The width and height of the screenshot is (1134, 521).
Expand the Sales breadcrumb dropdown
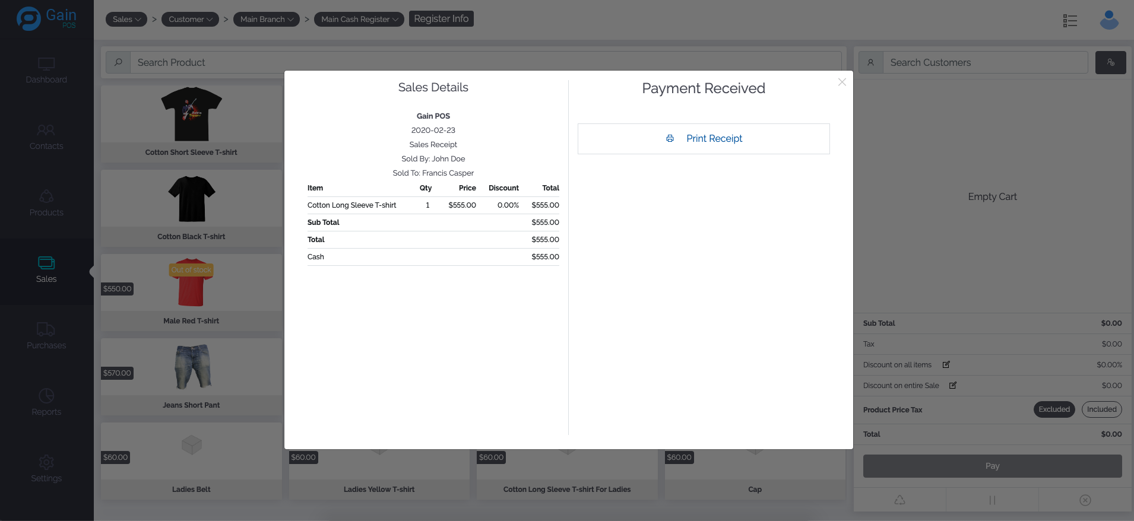click(x=126, y=20)
